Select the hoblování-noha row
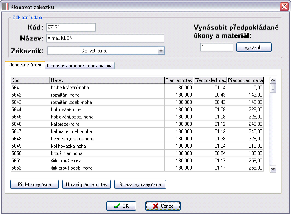This screenshot has height=215, width=291. pyautogui.click(x=137, y=109)
